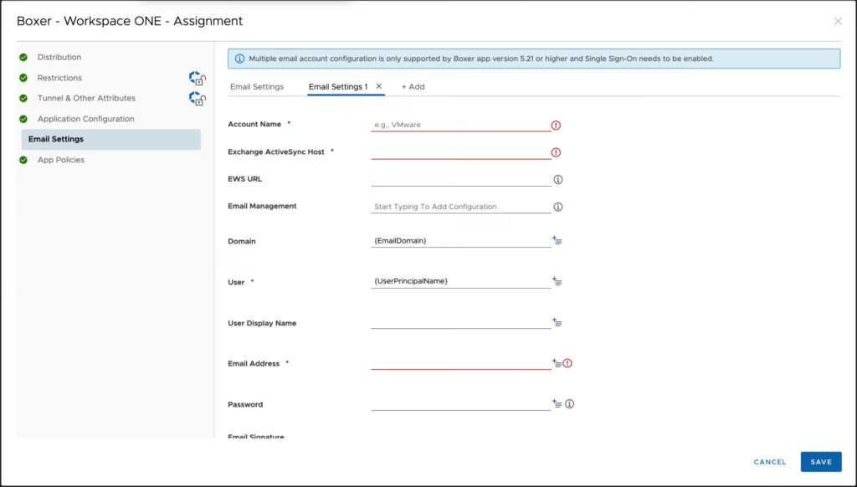The height and width of the screenshot is (487, 857).
Task: Click the Tunnel & Other Attributes lock icon
Action: pos(197,99)
